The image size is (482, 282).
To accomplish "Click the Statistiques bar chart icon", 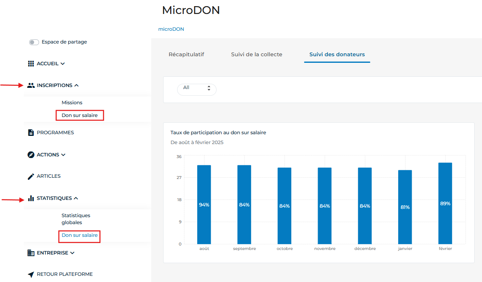I will (x=31, y=198).
